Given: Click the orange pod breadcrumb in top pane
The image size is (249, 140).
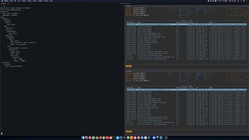Looking at the screenshot, I should coord(129,66).
